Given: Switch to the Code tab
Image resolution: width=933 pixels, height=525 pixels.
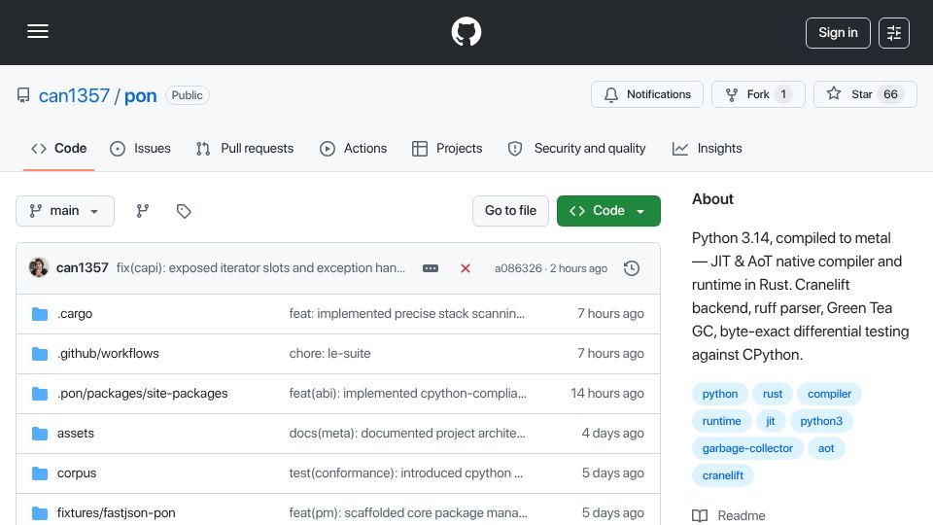Looking at the screenshot, I should [x=59, y=148].
